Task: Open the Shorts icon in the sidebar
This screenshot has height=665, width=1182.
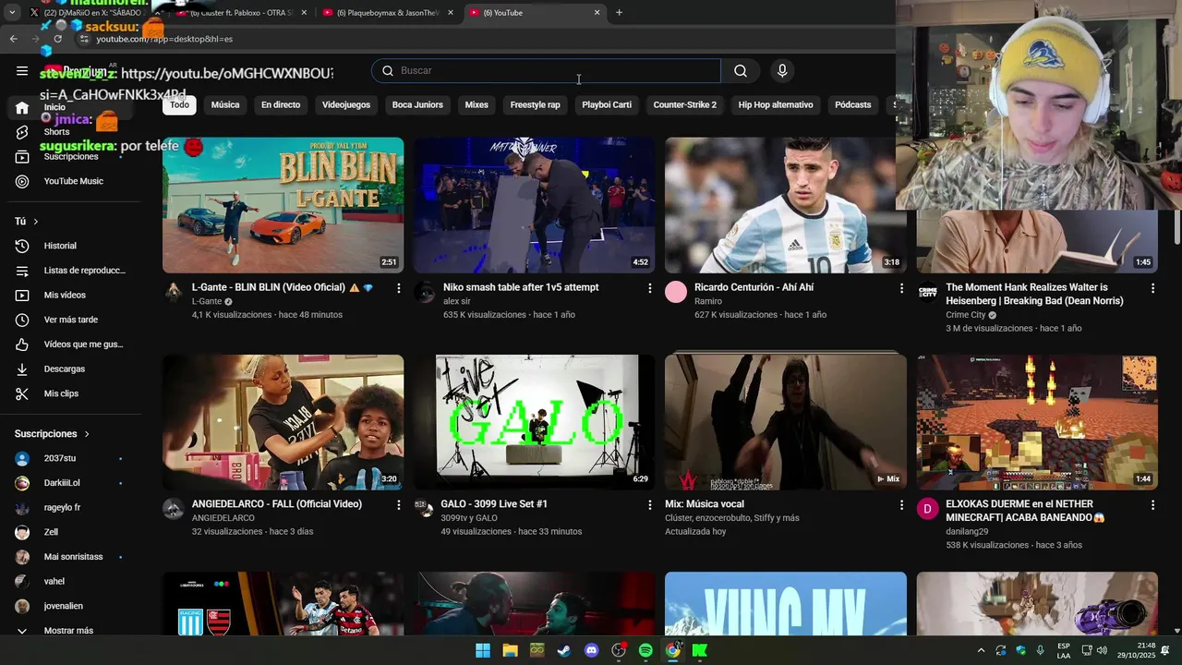Action: (x=22, y=132)
